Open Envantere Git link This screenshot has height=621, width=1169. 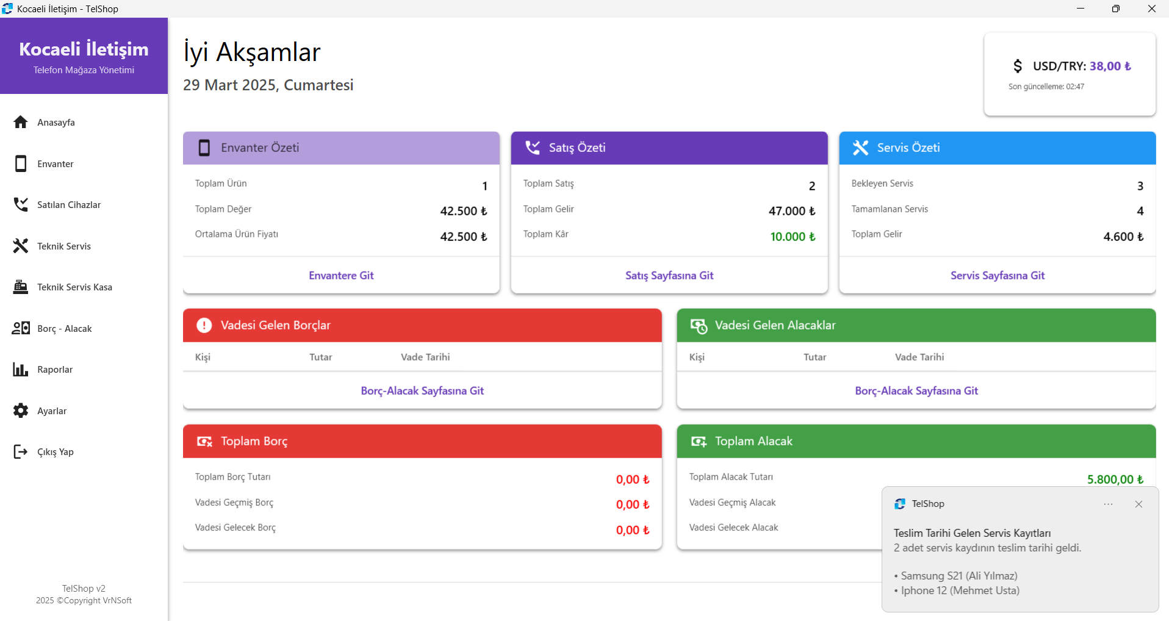(340, 275)
